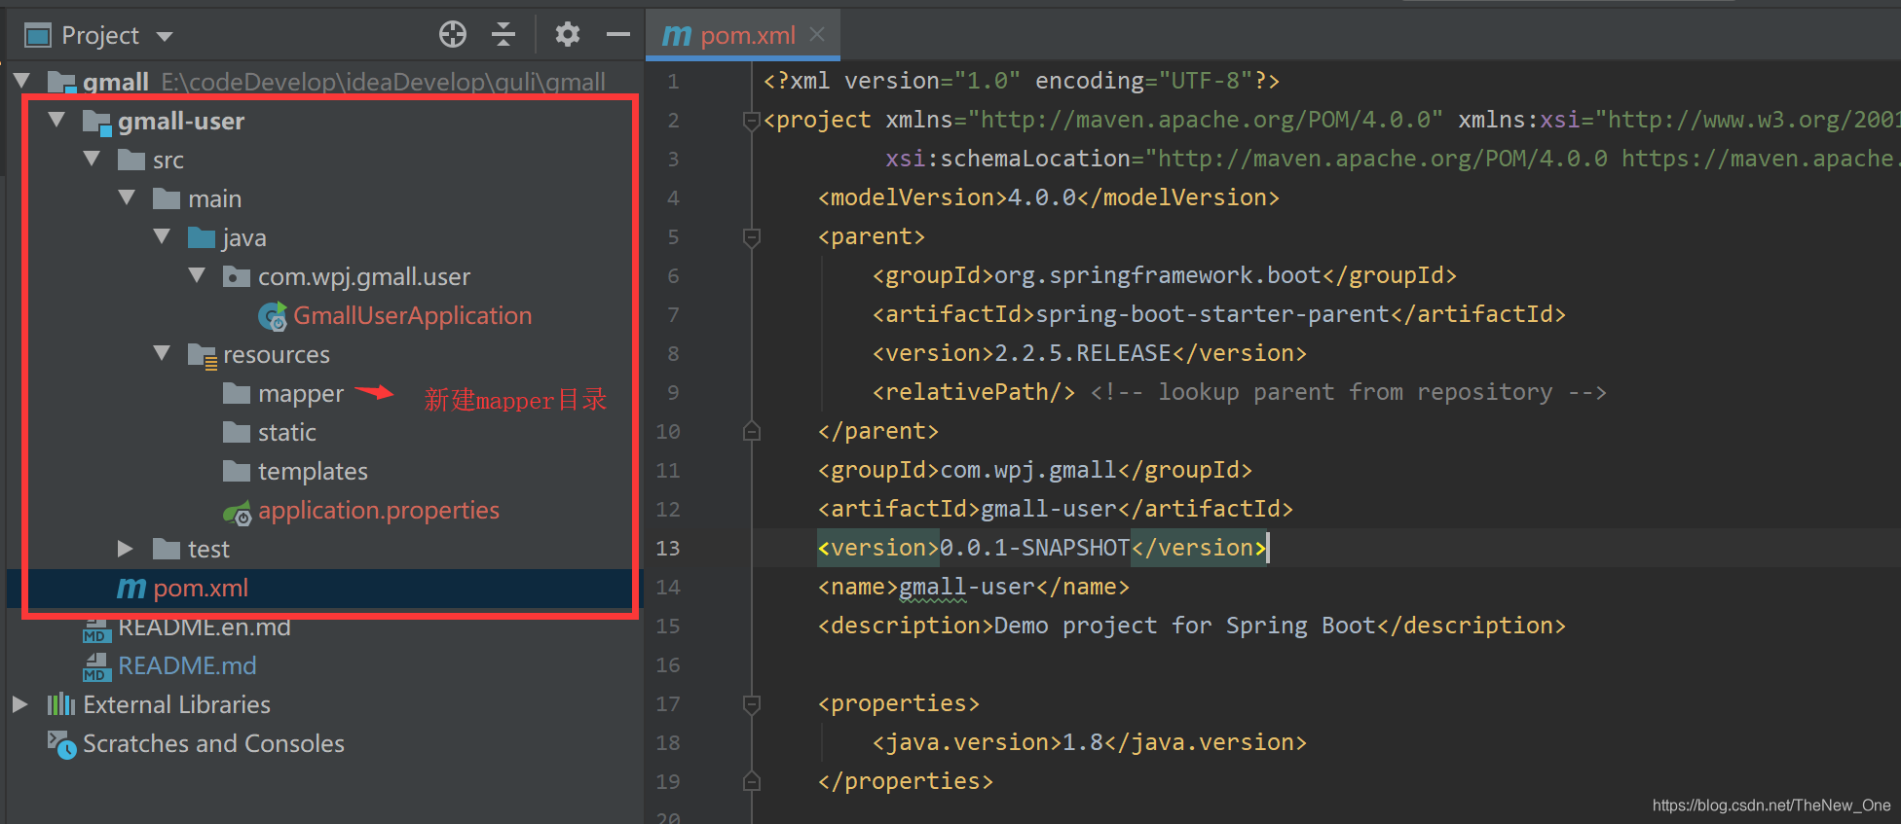Image resolution: width=1901 pixels, height=824 pixels.
Task: Select the gmall-user module folder icon
Action: [97, 122]
